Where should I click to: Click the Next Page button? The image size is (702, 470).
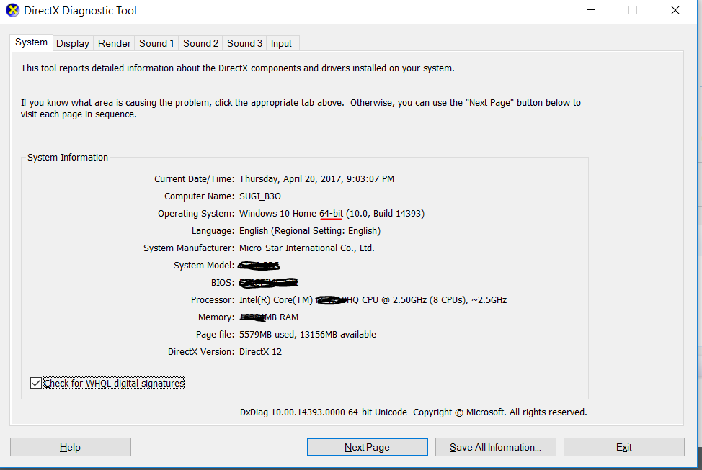(367, 447)
